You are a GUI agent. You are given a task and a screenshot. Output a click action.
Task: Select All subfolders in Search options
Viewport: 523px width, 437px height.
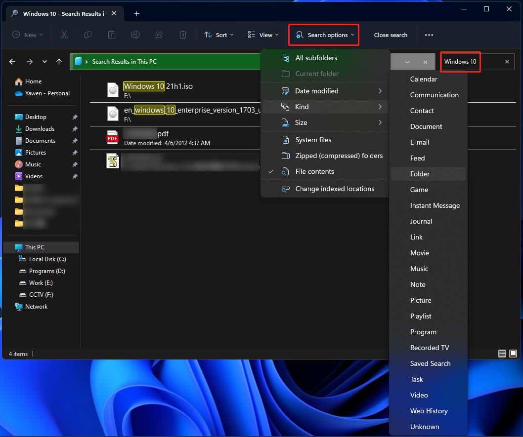click(x=317, y=58)
